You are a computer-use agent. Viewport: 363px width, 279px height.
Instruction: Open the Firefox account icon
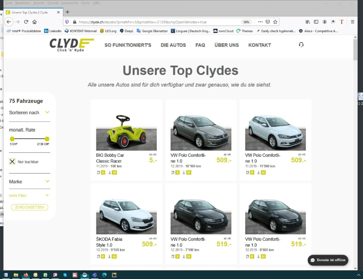(325, 22)
